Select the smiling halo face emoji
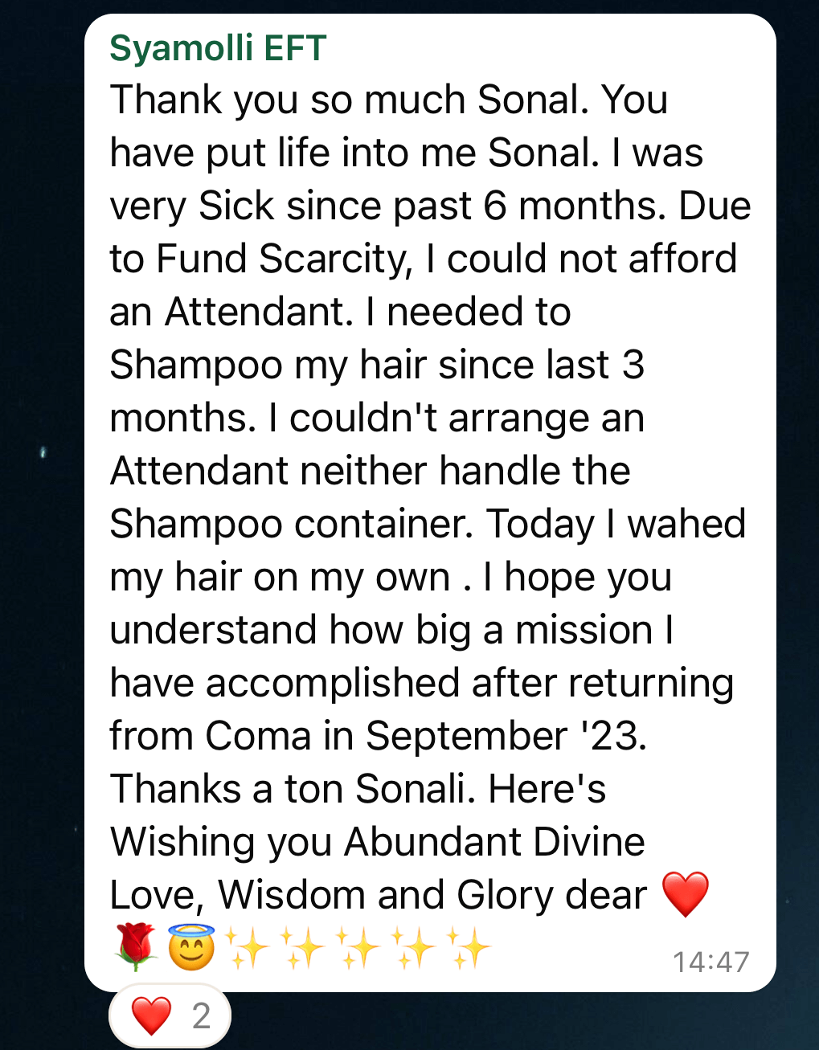 pos(191,947)
